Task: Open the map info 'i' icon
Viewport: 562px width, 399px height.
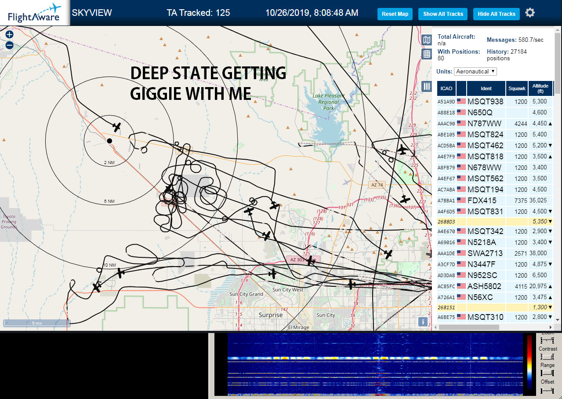Action: point(423,322)
